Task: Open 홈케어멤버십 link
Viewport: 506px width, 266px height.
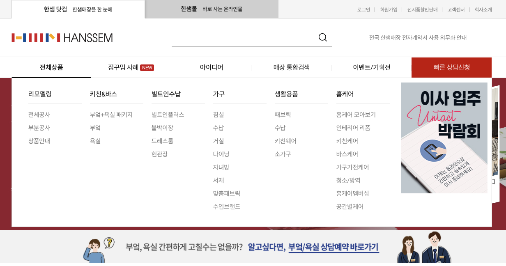Action: [x=353, y=193]
